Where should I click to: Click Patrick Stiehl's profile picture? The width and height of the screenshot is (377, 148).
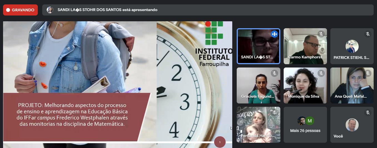[x=352, y=46]
